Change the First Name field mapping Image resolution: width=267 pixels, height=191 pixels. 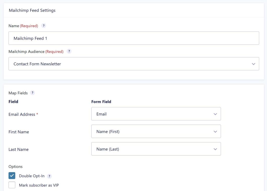156,131
